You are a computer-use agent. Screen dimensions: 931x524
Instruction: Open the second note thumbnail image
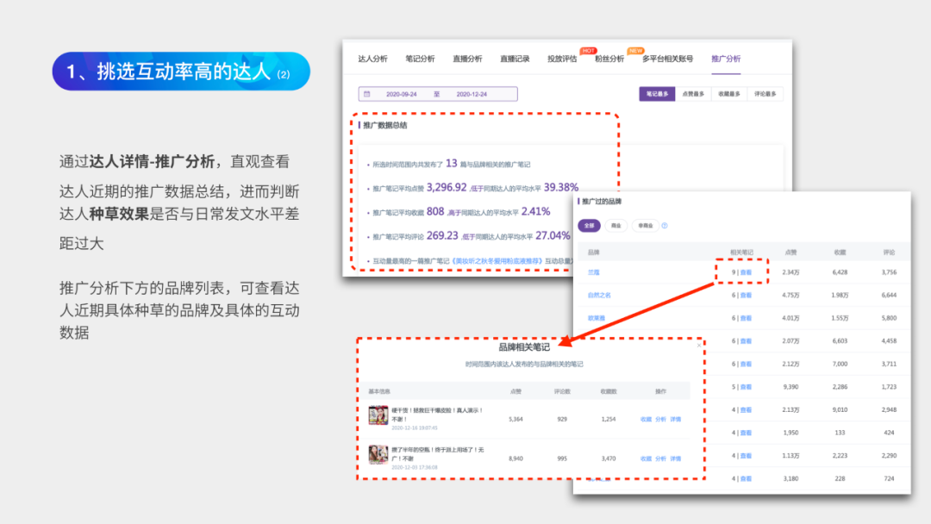click(378, 454)
